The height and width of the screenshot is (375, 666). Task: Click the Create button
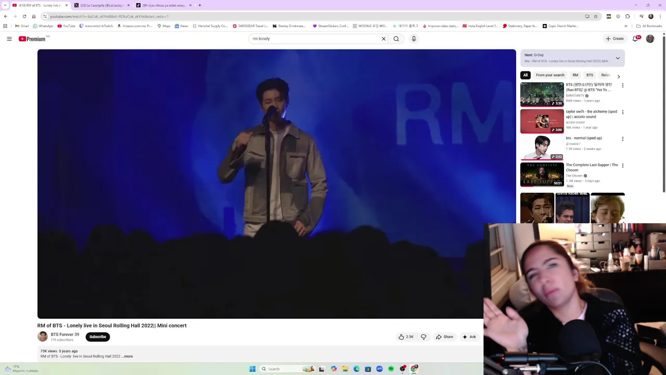(x=614, y=39)
